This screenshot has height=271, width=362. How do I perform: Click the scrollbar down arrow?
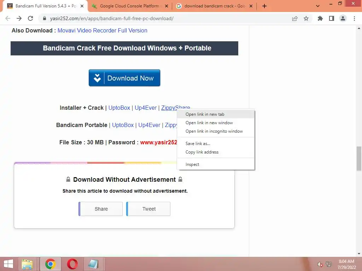tap(359, 254)
